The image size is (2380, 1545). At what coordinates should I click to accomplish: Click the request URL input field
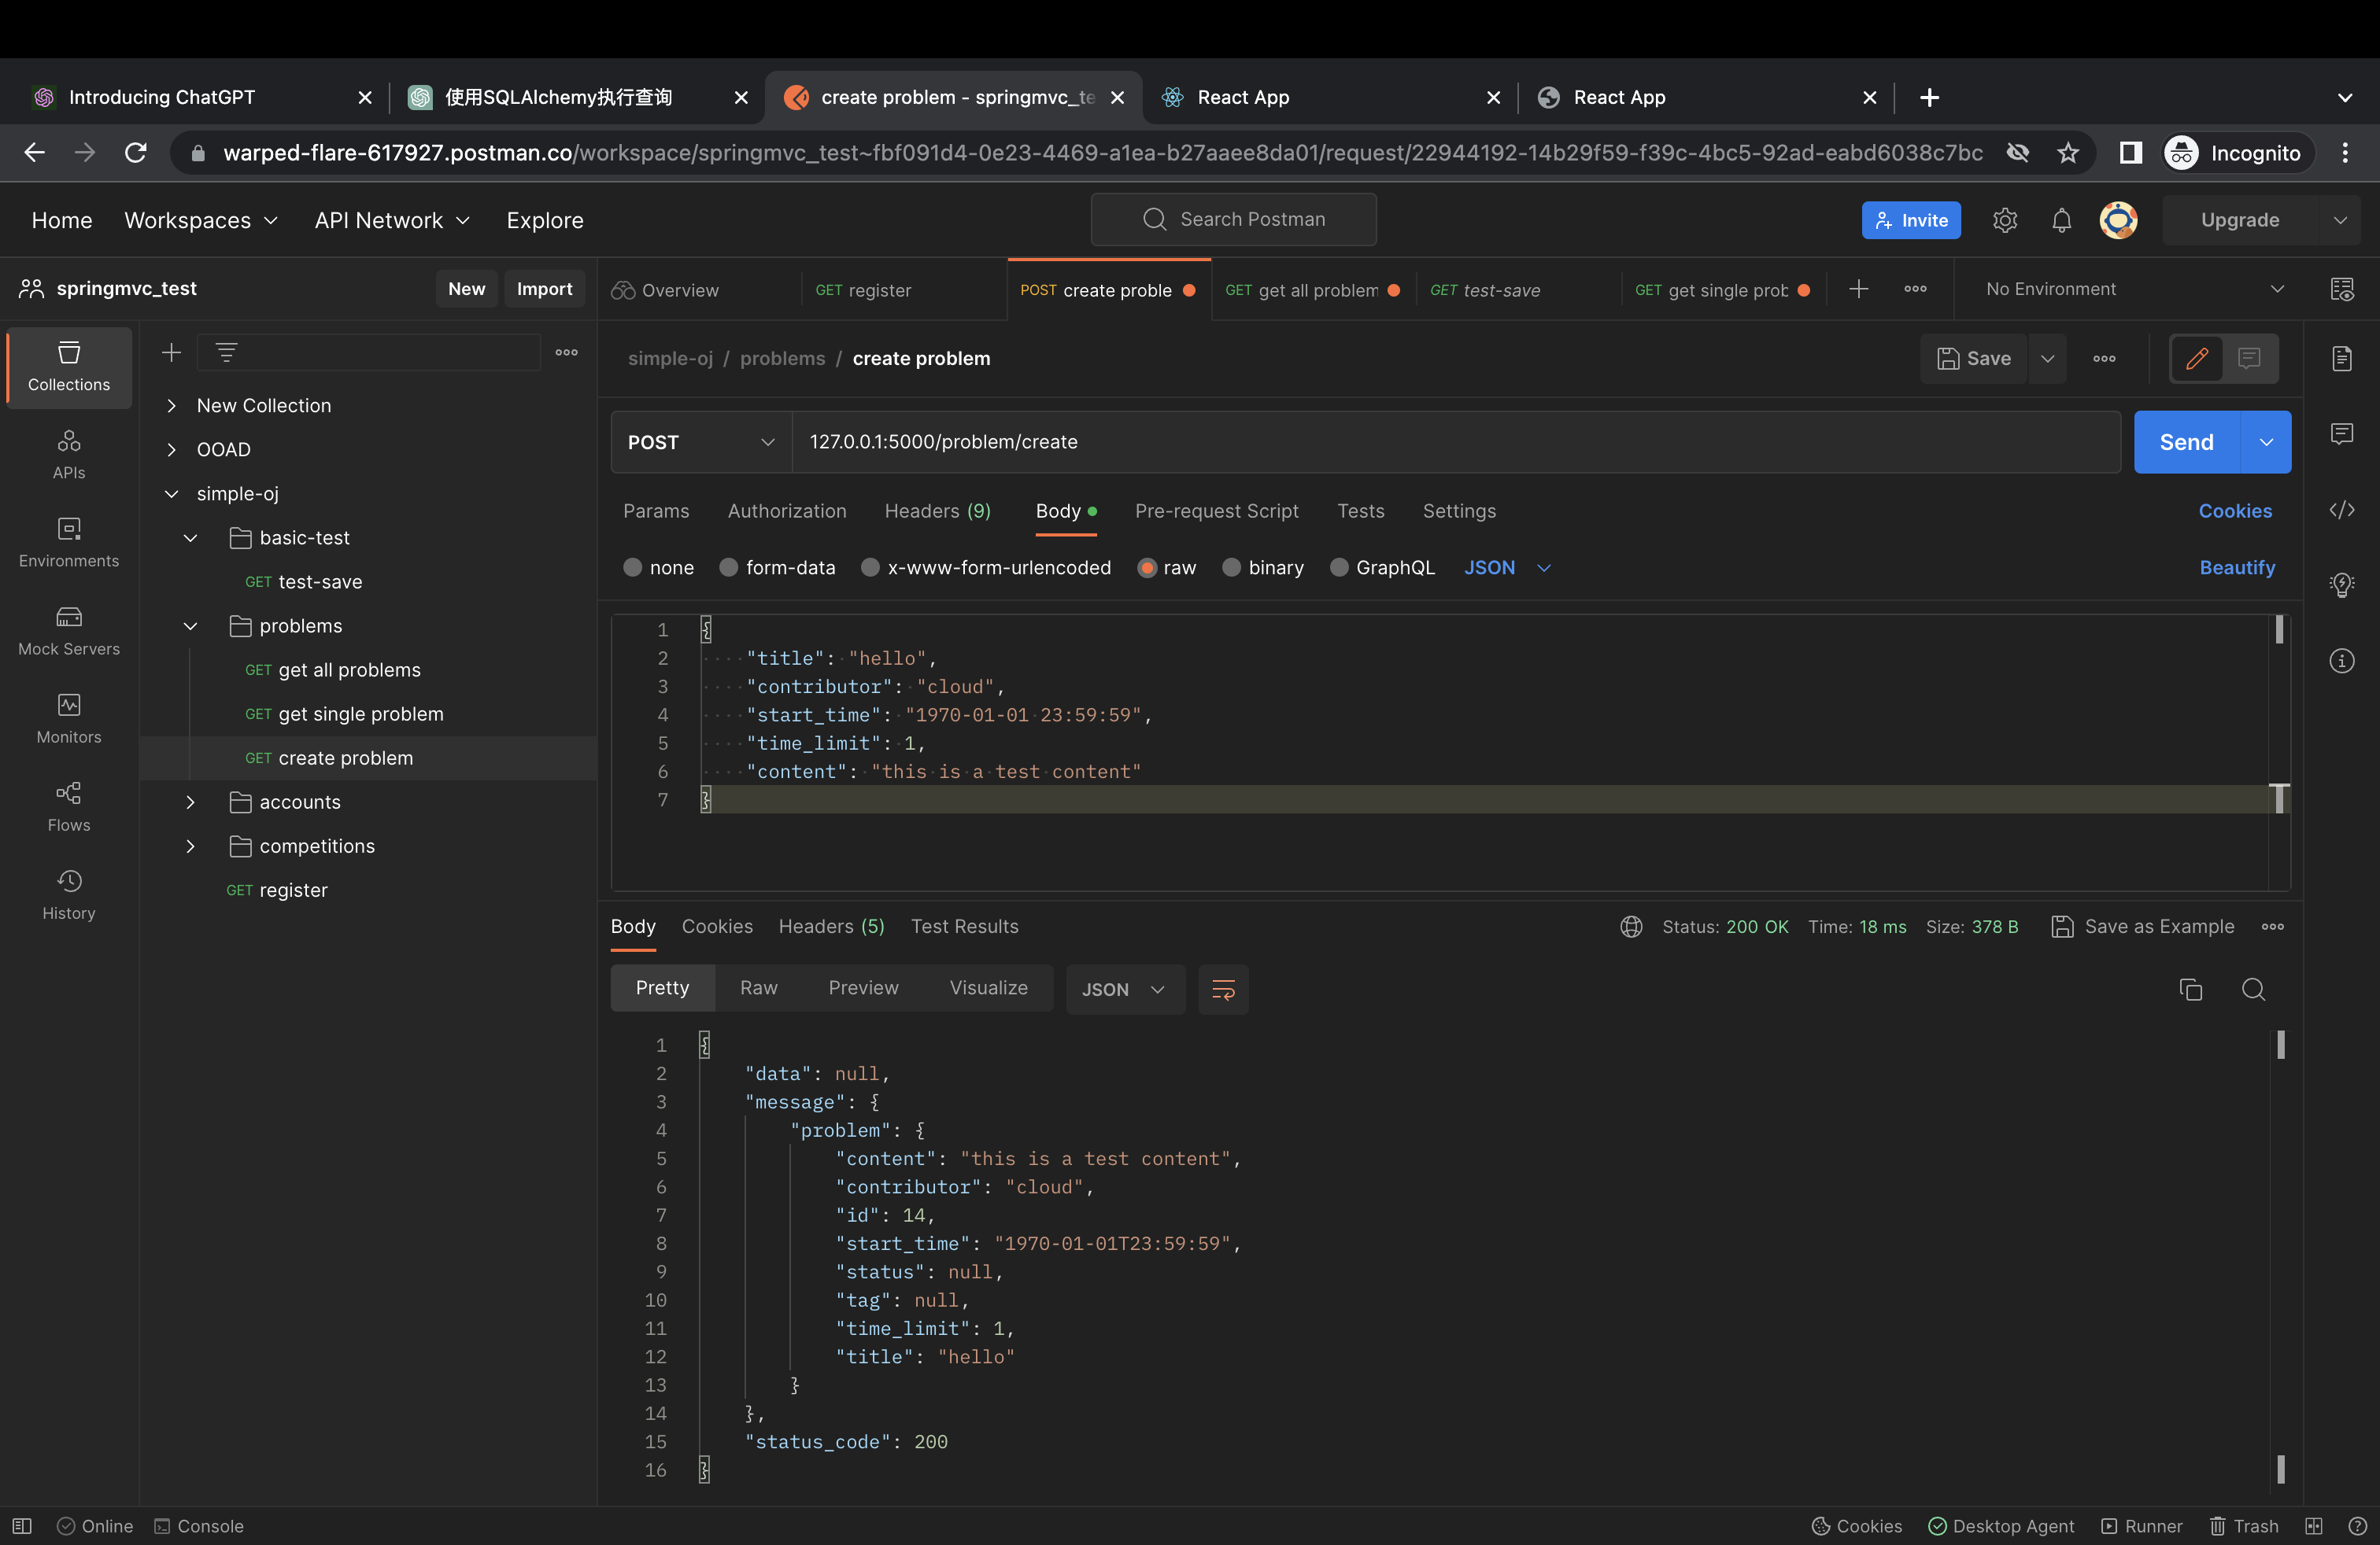pyautogui.click(x=1456, y=442)
